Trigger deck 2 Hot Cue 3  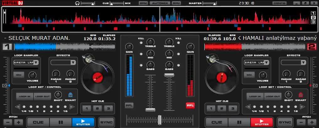(233, 109)
